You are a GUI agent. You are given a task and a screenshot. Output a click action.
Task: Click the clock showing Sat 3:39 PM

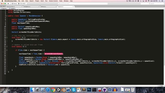click(154, 1)
